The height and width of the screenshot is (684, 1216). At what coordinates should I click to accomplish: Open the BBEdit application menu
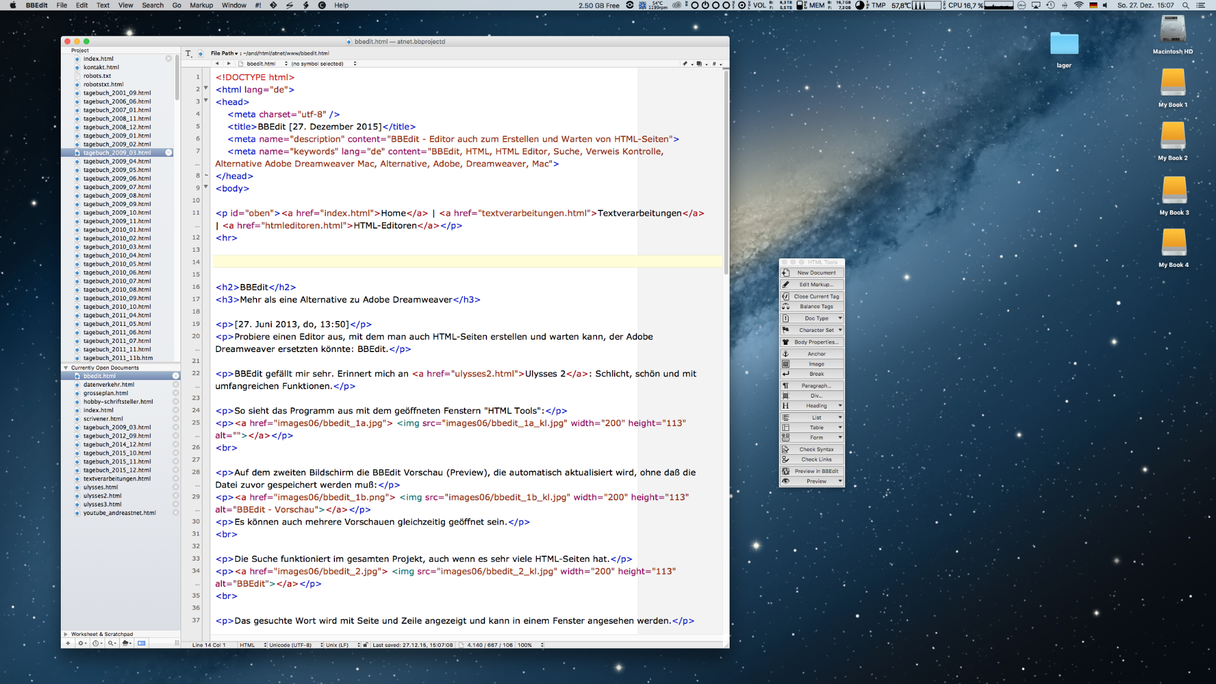point(37,5)
